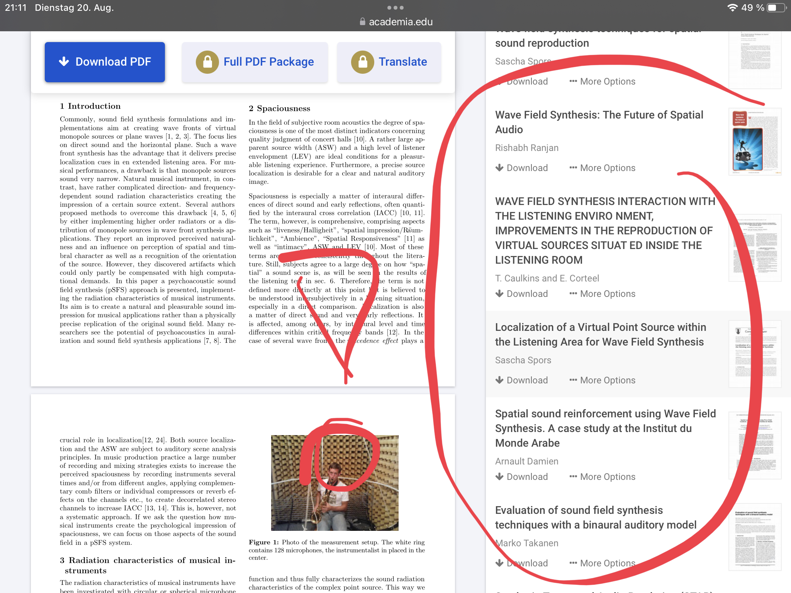Download the Marko Takanen paper
Viewport: 791px width, 593px height.
point(522,563)
